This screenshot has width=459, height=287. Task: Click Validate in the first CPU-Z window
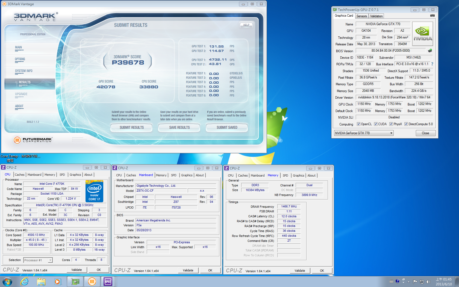pyautogui.click(x=77, y=270)
